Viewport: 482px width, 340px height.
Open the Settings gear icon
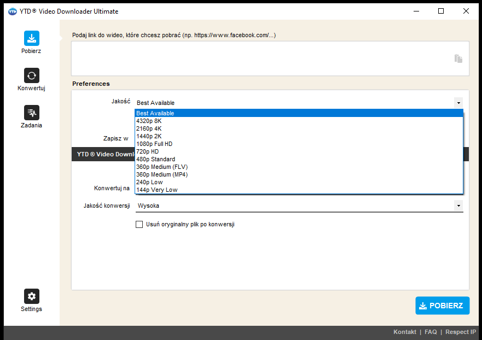[x=31, y=296]
